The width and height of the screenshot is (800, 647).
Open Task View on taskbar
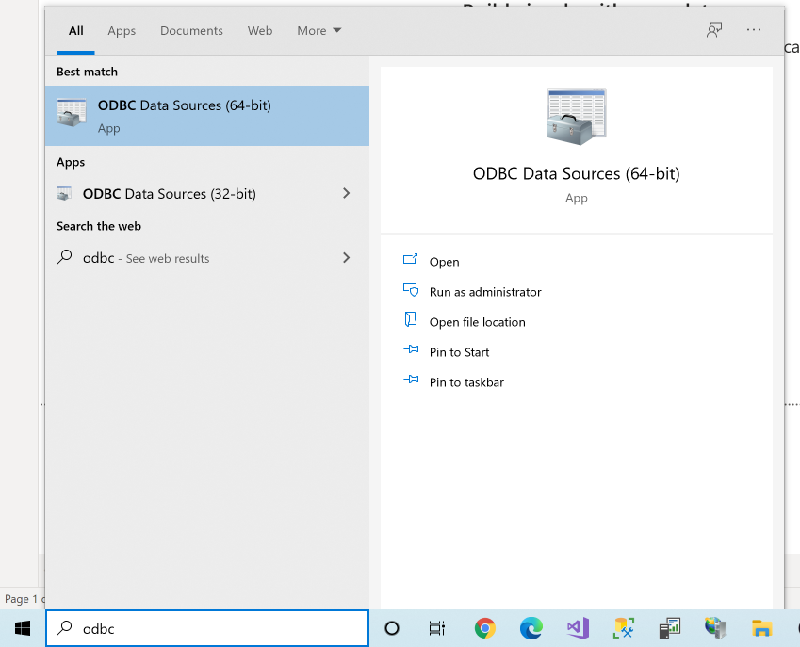coord(437,628)
